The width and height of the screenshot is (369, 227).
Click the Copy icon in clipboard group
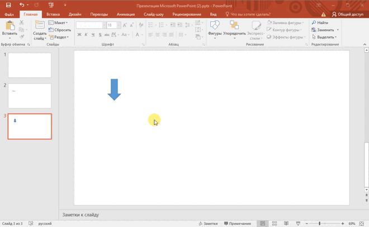tap(21, 30)
